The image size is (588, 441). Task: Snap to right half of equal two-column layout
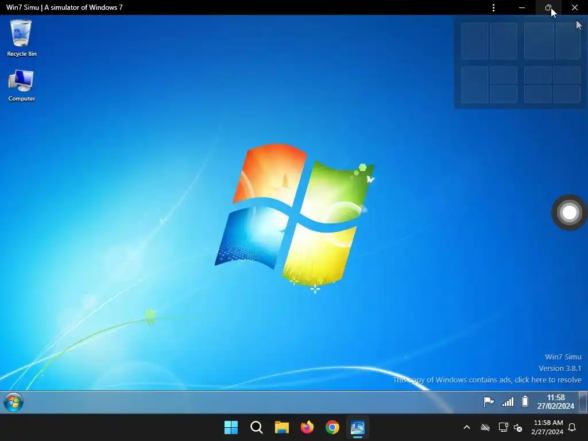click(504, 41)
